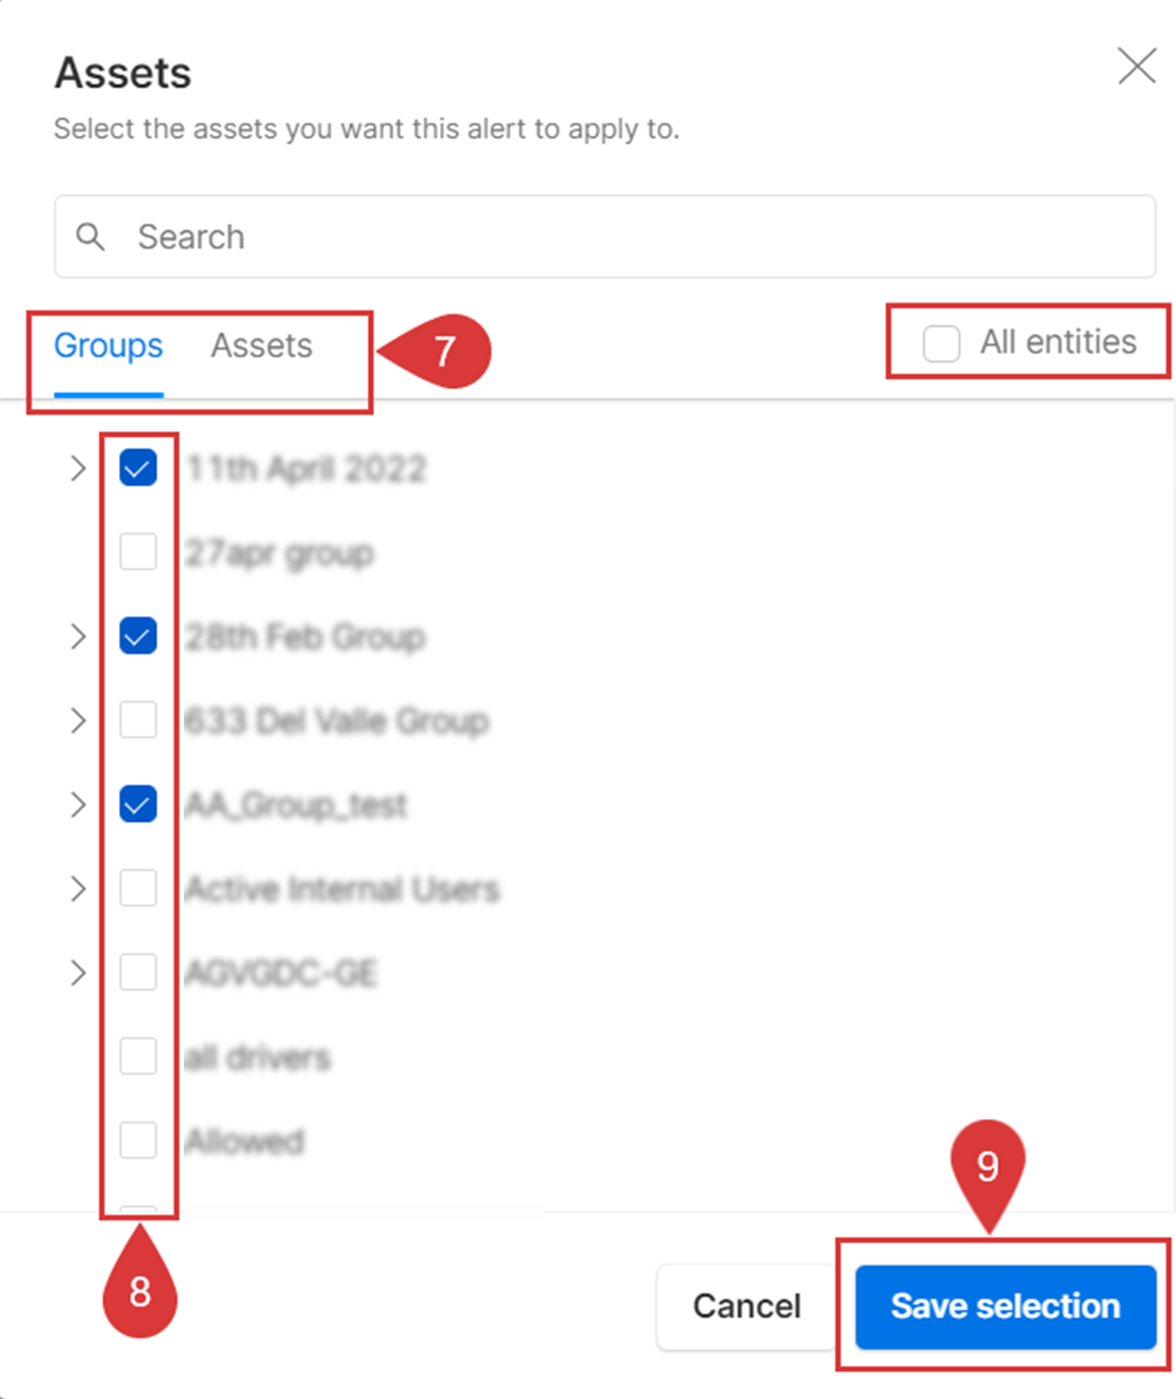
Task: Uncheck the 11th April 2022 group checkbox
Action: (138, 468)
